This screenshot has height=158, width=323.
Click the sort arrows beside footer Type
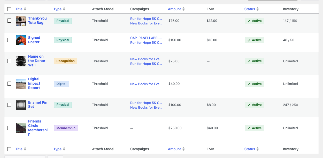[64, 149]
